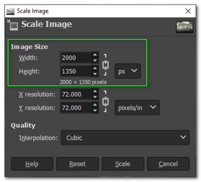Click the Reset button
Screen dimensions: 201x182
tap(77, 164)
